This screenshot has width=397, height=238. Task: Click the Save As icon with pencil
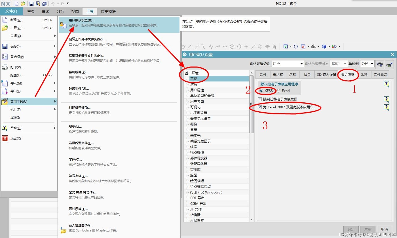tap(38, 4)
